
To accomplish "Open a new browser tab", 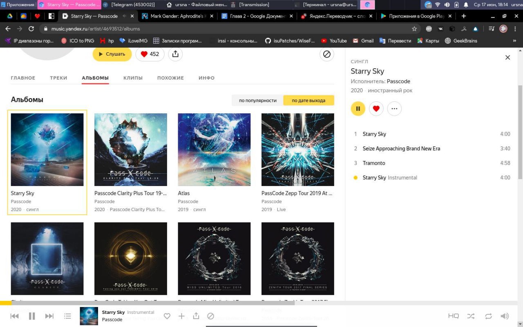I will (464, 16).
